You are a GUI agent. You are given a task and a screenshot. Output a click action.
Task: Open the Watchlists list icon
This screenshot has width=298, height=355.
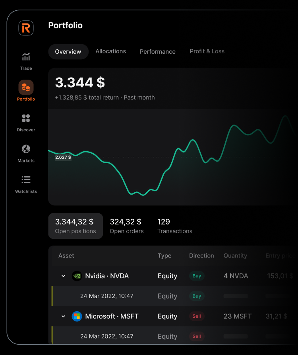tap(26, 180)
